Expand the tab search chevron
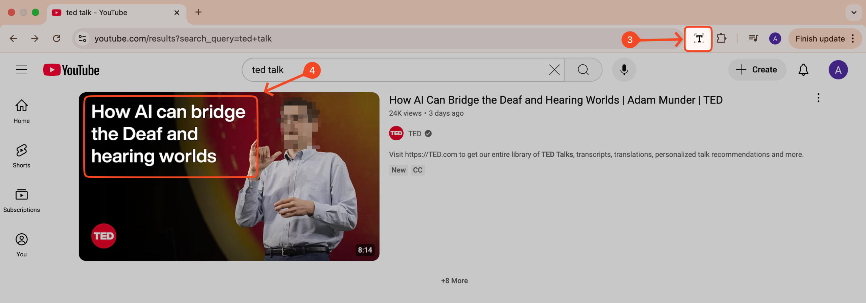This screenshot has height=303, width=866. 853,13
